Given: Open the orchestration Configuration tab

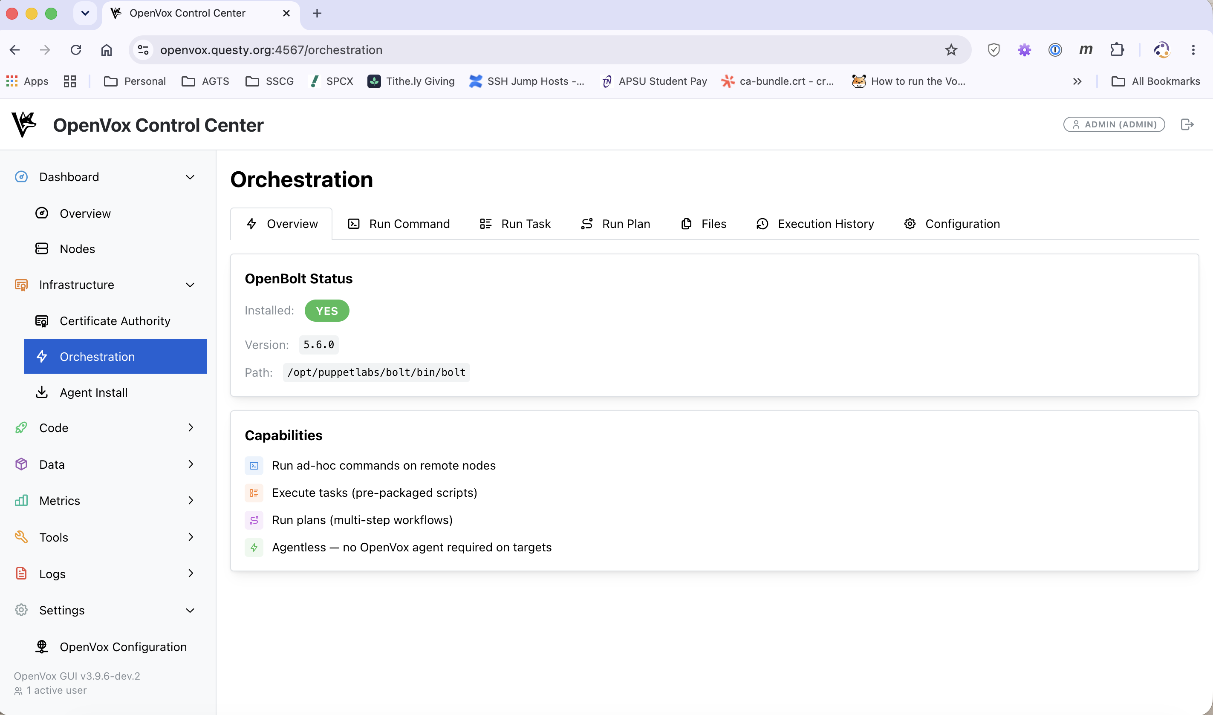Looking at the screenshot, I should tap(952, 224).
